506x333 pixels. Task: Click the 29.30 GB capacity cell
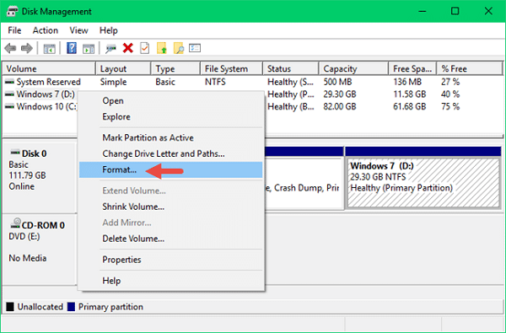pyautogui.click(x=340, y=94)
